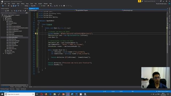
Task: Click the Type here to search box
Action: (x=20, y=94)
